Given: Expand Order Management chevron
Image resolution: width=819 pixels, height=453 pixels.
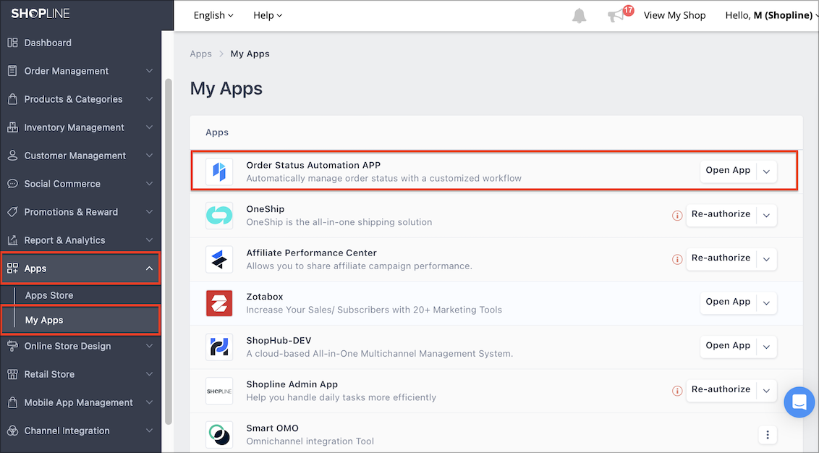Looking at the screenshot, I should pos(149,71).
